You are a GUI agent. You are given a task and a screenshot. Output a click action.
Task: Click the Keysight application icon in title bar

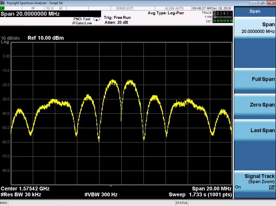click(3, 3)
